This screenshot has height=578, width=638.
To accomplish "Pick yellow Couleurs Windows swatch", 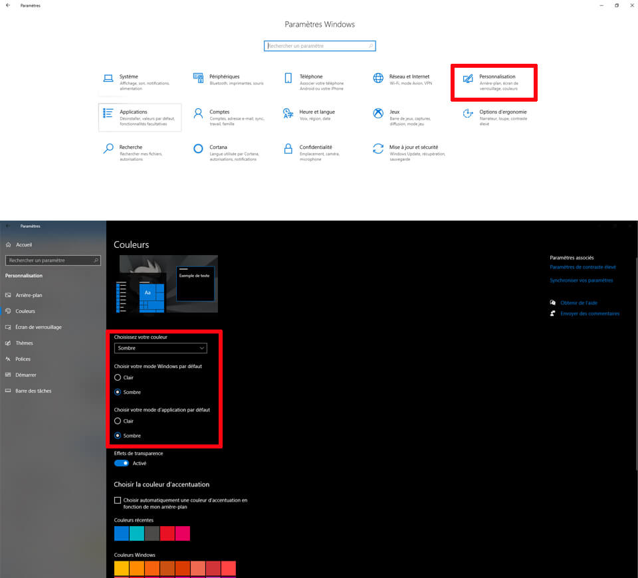I will click(121, 568).
